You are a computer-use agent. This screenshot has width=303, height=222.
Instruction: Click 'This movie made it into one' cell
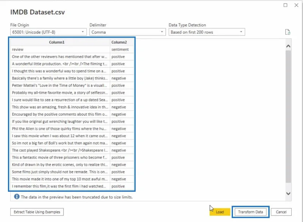click(x=60, y=179)
